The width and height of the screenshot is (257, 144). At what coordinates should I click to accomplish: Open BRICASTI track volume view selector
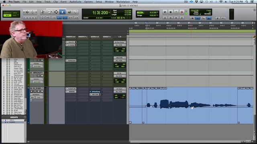pos(37,79)
